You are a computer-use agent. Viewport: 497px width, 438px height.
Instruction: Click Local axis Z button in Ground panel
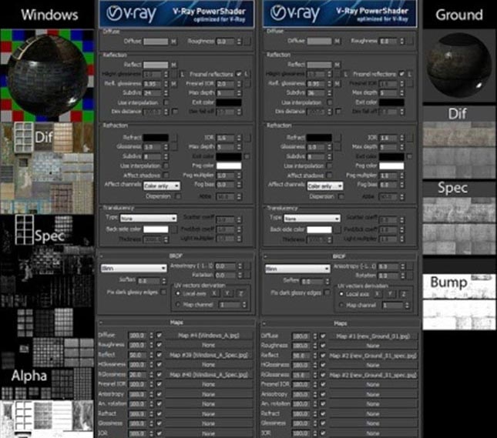pos(404,294)
